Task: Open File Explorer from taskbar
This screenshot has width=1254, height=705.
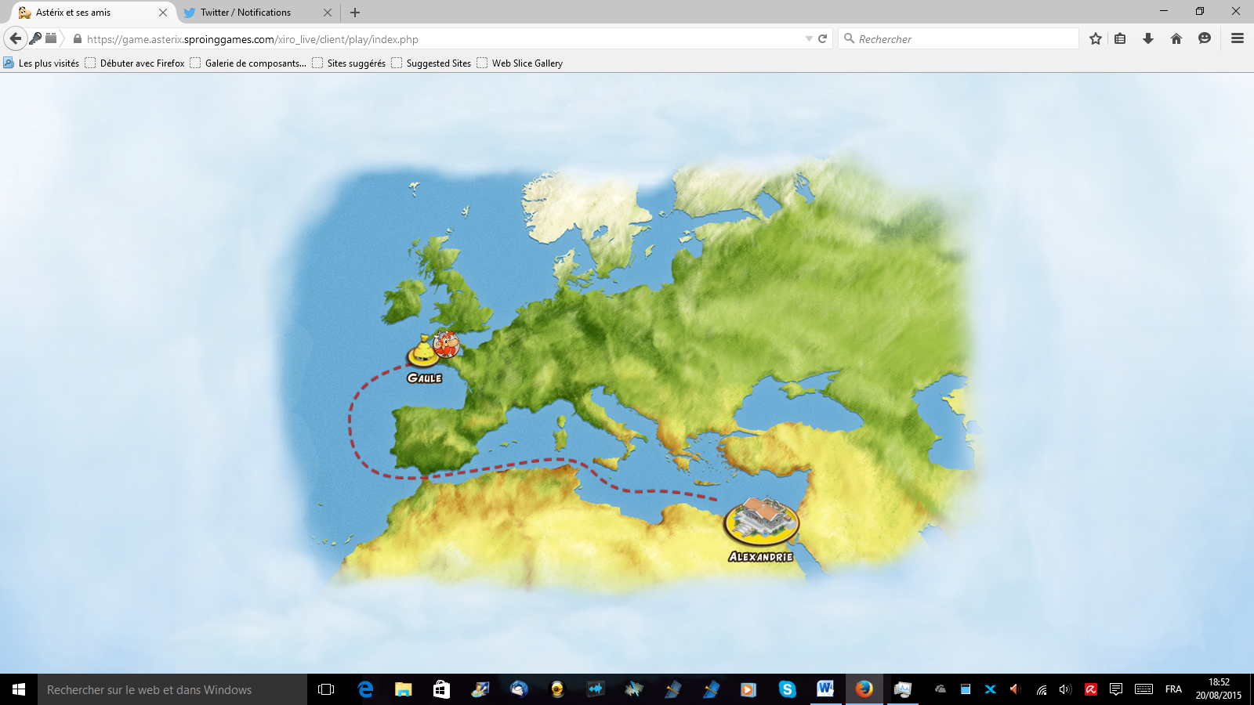Action: (403, 689)
